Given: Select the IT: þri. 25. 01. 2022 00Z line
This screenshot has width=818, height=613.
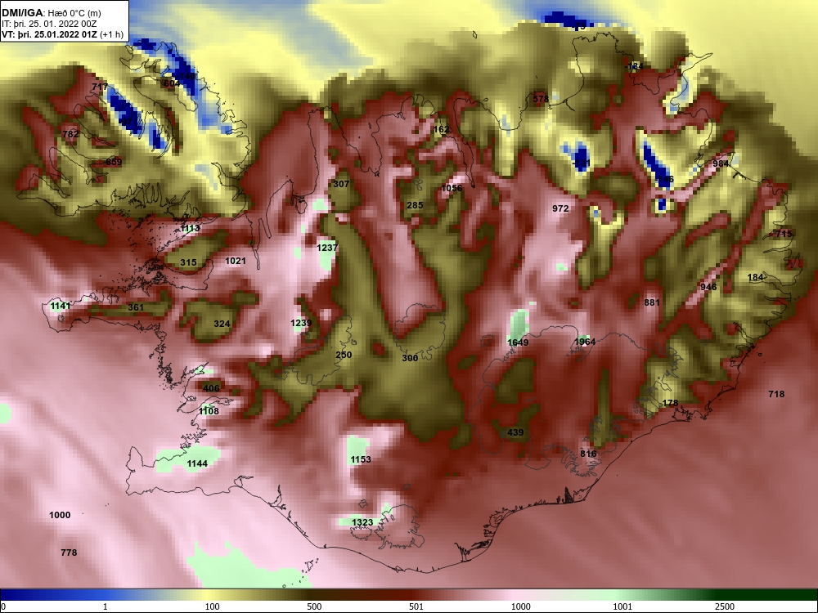Looking at the screenshot, I should 50,24.
